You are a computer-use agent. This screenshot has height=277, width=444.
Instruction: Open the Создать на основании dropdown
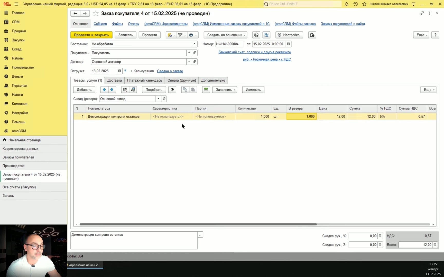[x=226, y=35]
